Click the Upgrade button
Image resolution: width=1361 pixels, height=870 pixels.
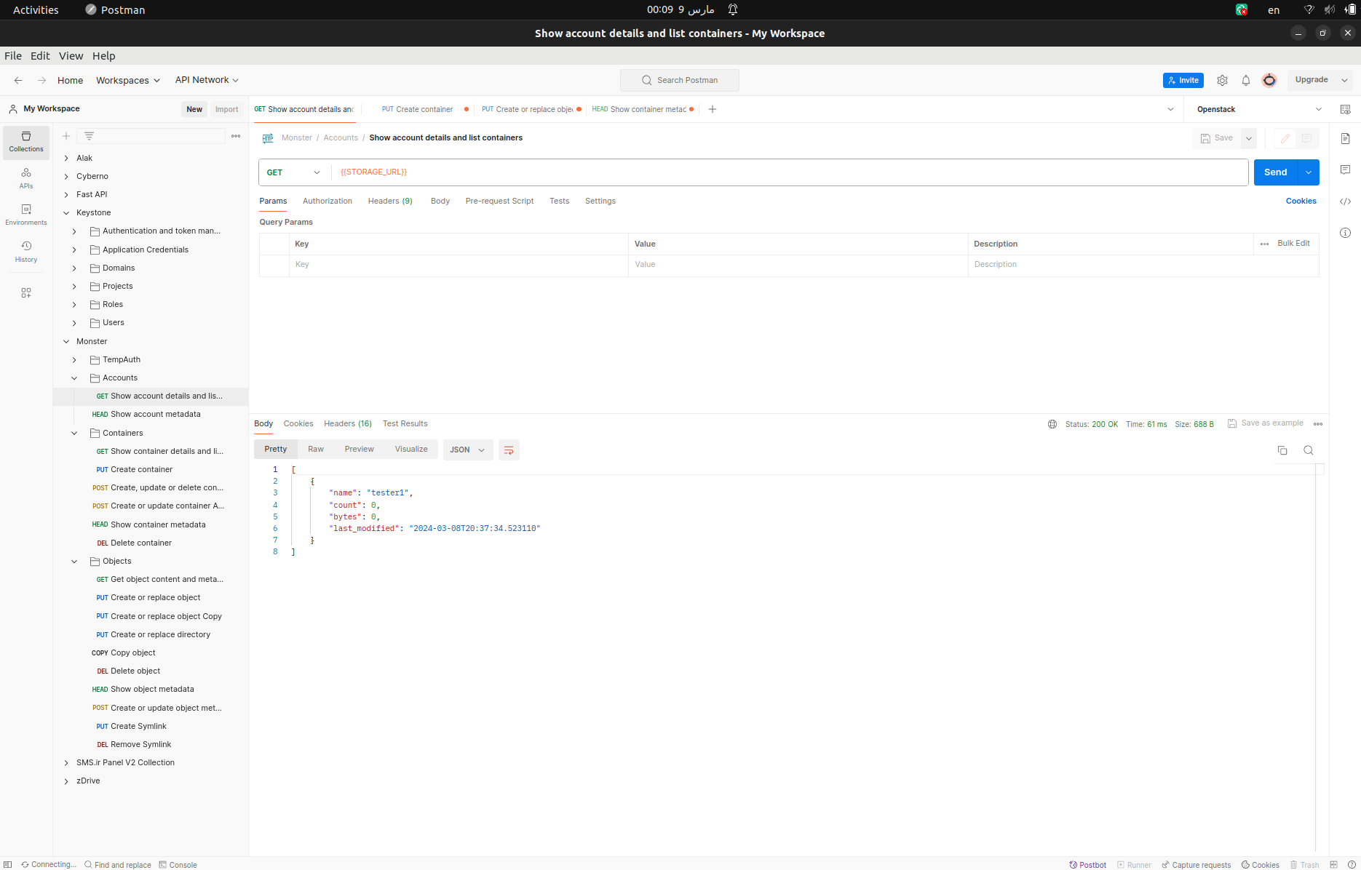pyautogui.click(x=1312, y=80)
